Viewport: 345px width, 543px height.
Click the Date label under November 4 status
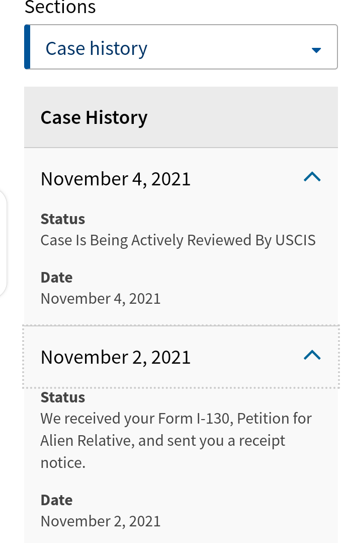point(56,278)
